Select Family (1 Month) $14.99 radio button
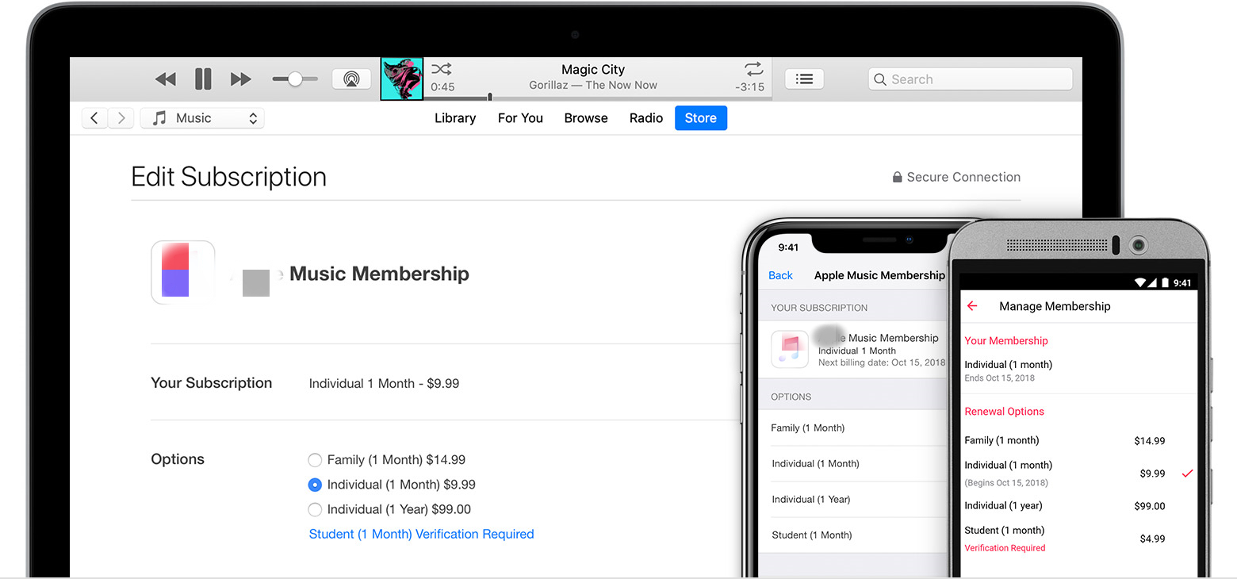1237x579 pixels. click(315, 460)
